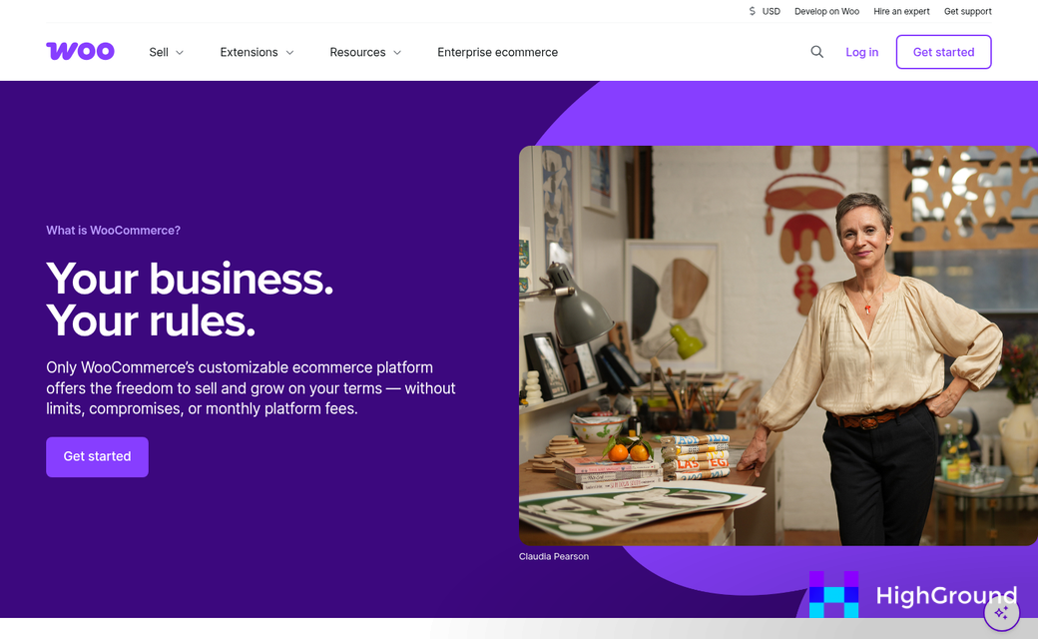Expand the Resources dropdown menu
The height and width of the screenshot is (639, 1038).
pyautogui.click(x=365, y=52)
